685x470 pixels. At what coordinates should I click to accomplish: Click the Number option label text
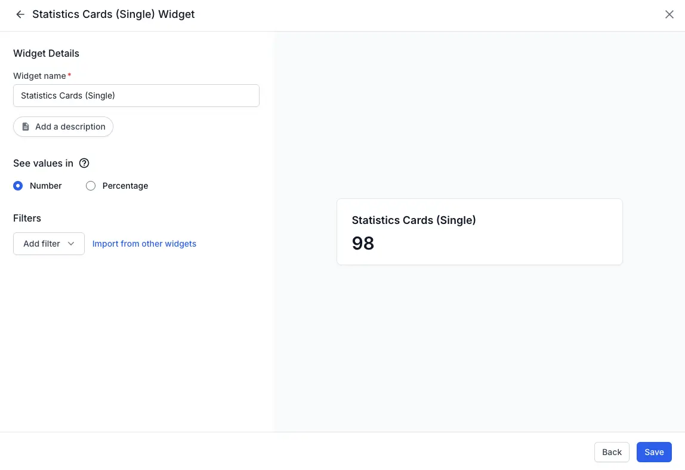tap(46, 186)
